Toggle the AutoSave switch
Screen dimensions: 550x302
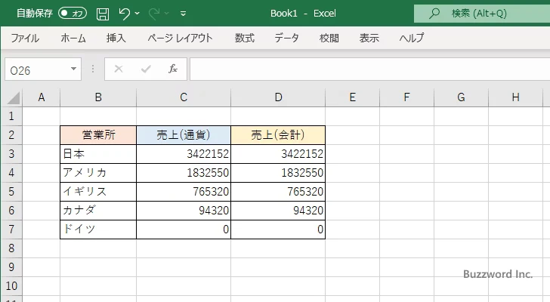pyautogui.click(x=73, y=14)
